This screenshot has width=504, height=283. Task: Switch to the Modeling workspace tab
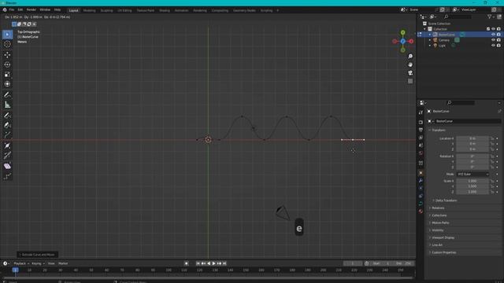pos(89,10)
